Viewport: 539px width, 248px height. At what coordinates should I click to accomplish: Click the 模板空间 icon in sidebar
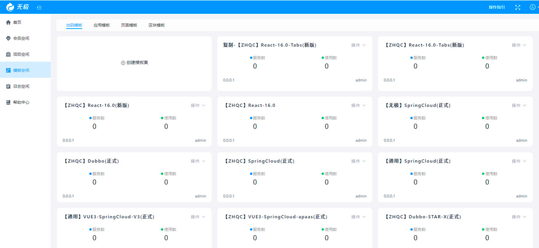(x=8, y=70)
